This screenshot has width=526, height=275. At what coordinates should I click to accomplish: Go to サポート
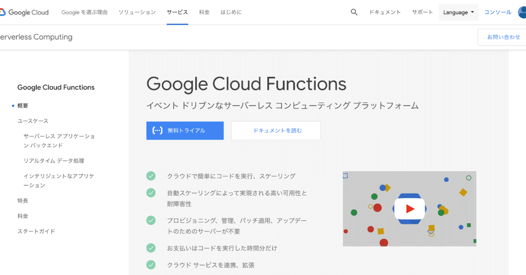pos(422,12)
